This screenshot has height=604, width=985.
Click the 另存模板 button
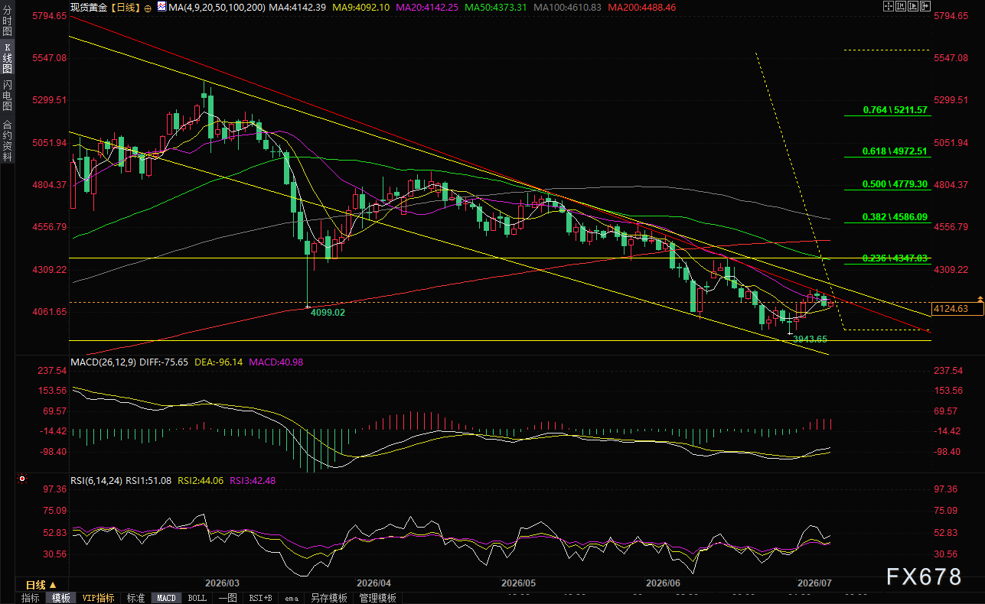tap(330, 598)
